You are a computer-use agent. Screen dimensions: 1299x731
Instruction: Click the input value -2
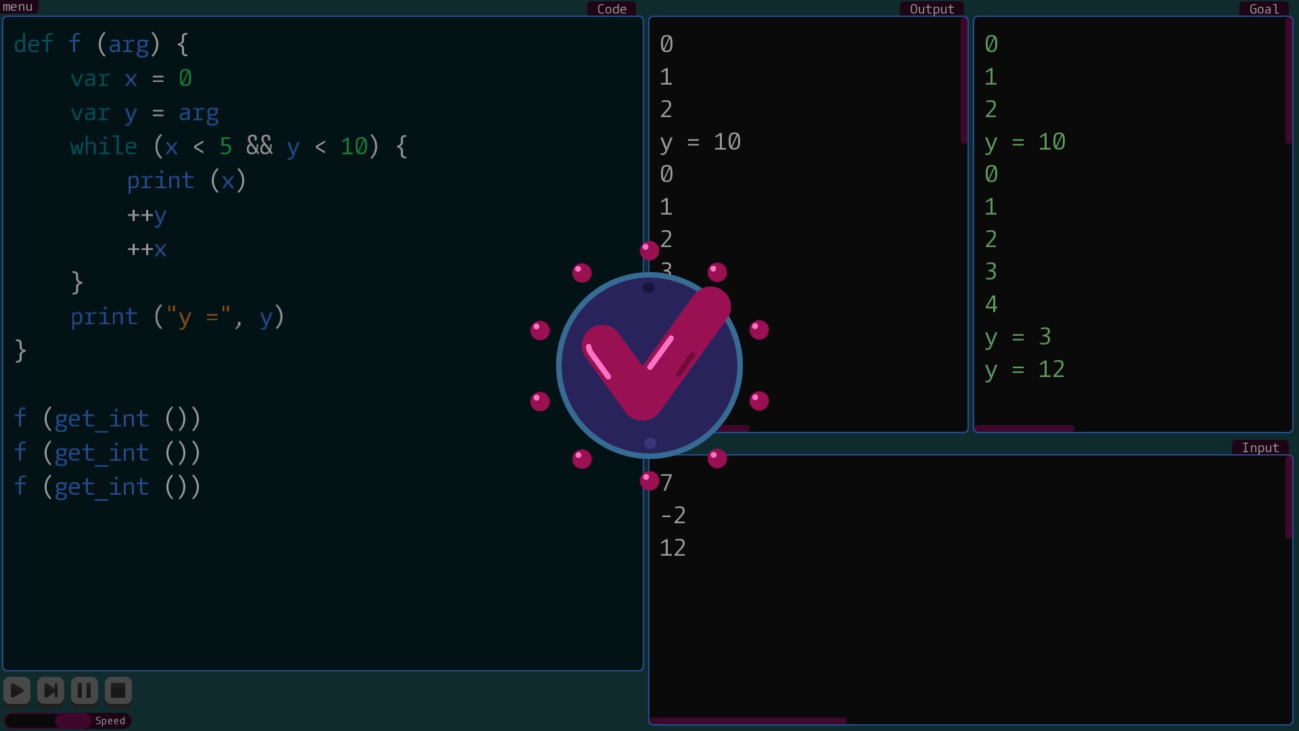[x=673, y=515]
